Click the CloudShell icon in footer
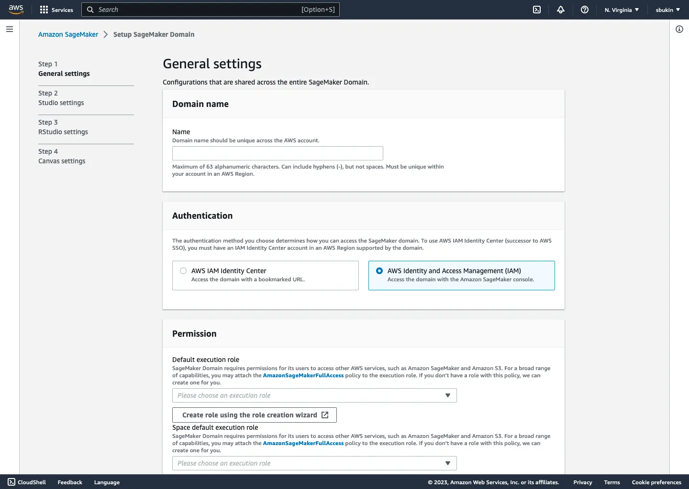 pos(12,482)
